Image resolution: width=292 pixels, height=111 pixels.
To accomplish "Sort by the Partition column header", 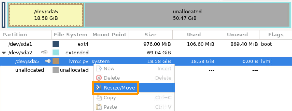I will click(15, 35).
